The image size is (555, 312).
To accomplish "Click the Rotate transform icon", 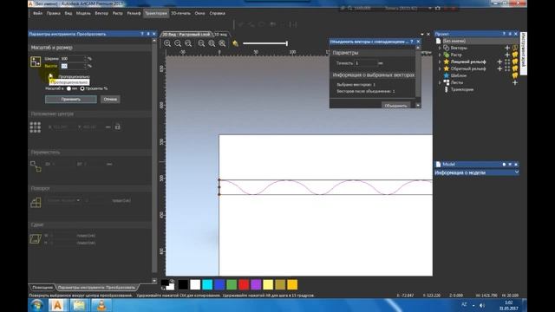I will click(36, 203).
